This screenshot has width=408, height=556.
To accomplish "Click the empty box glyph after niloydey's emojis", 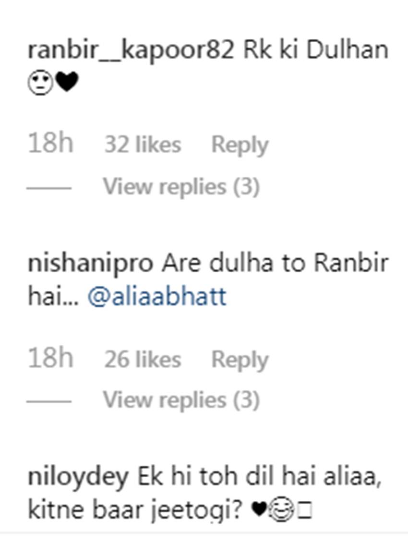I will coord(305,512).
